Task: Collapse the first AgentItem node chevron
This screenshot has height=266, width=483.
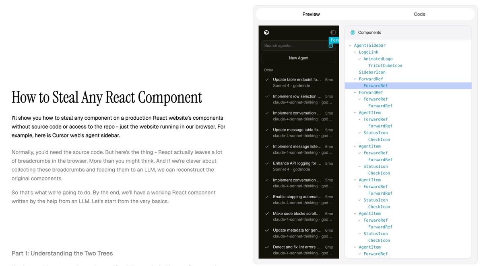Action: click(x=355, y=112)
